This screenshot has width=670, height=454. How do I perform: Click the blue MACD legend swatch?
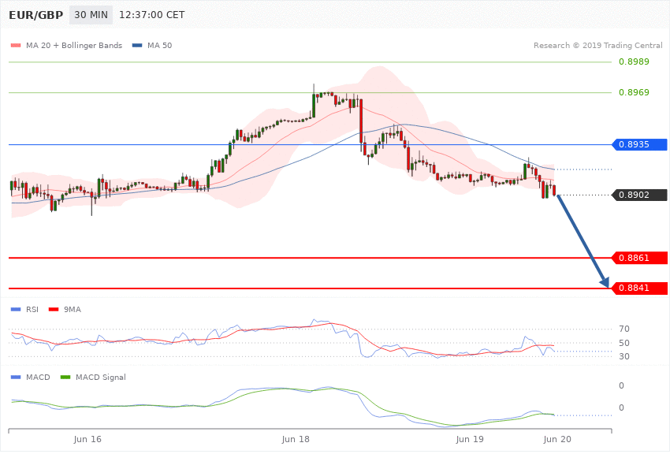click(x=16, y=377)
